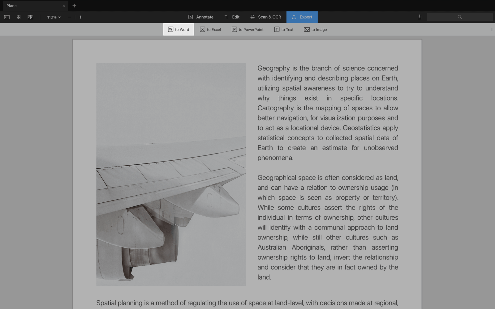Click the line starting "Spatial planning is a method"
The width and height of the screenshot is (495, 309).
click(247, 303)
